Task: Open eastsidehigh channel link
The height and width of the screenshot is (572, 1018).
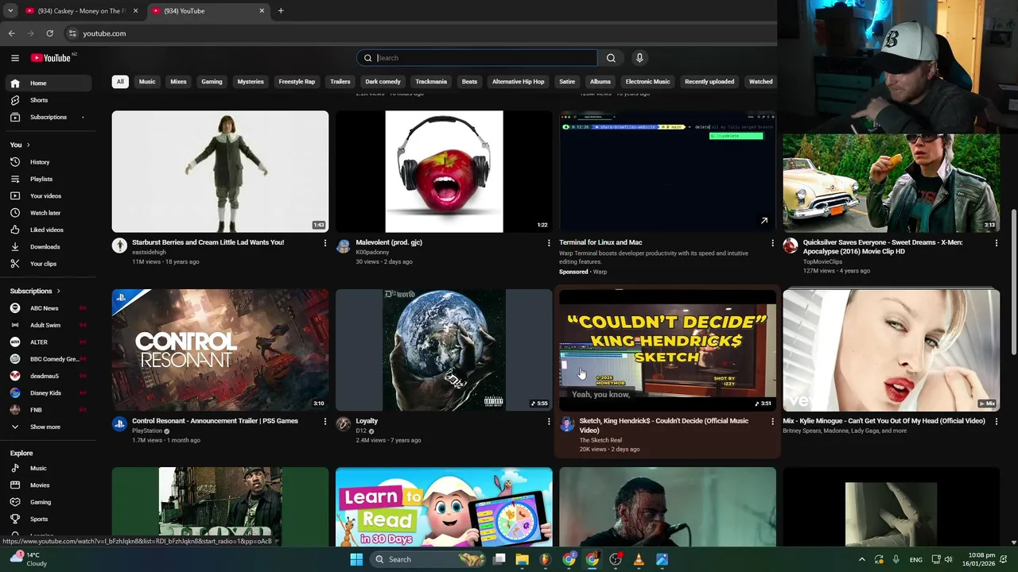Action: point(149,252)
